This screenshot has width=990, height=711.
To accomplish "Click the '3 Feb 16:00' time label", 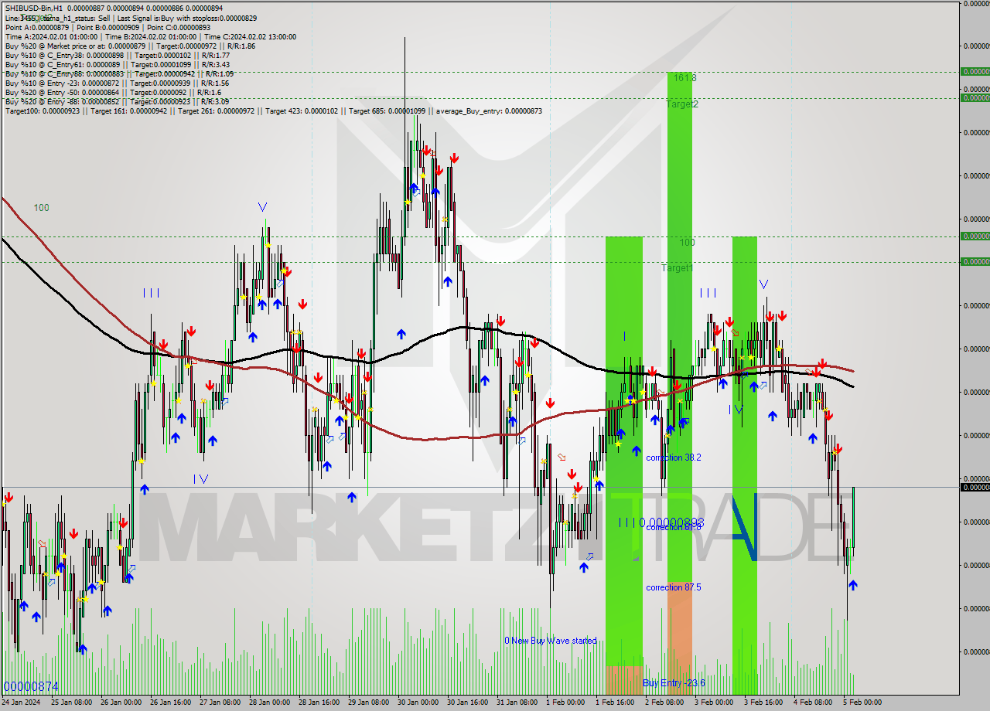I will (763, 702).
